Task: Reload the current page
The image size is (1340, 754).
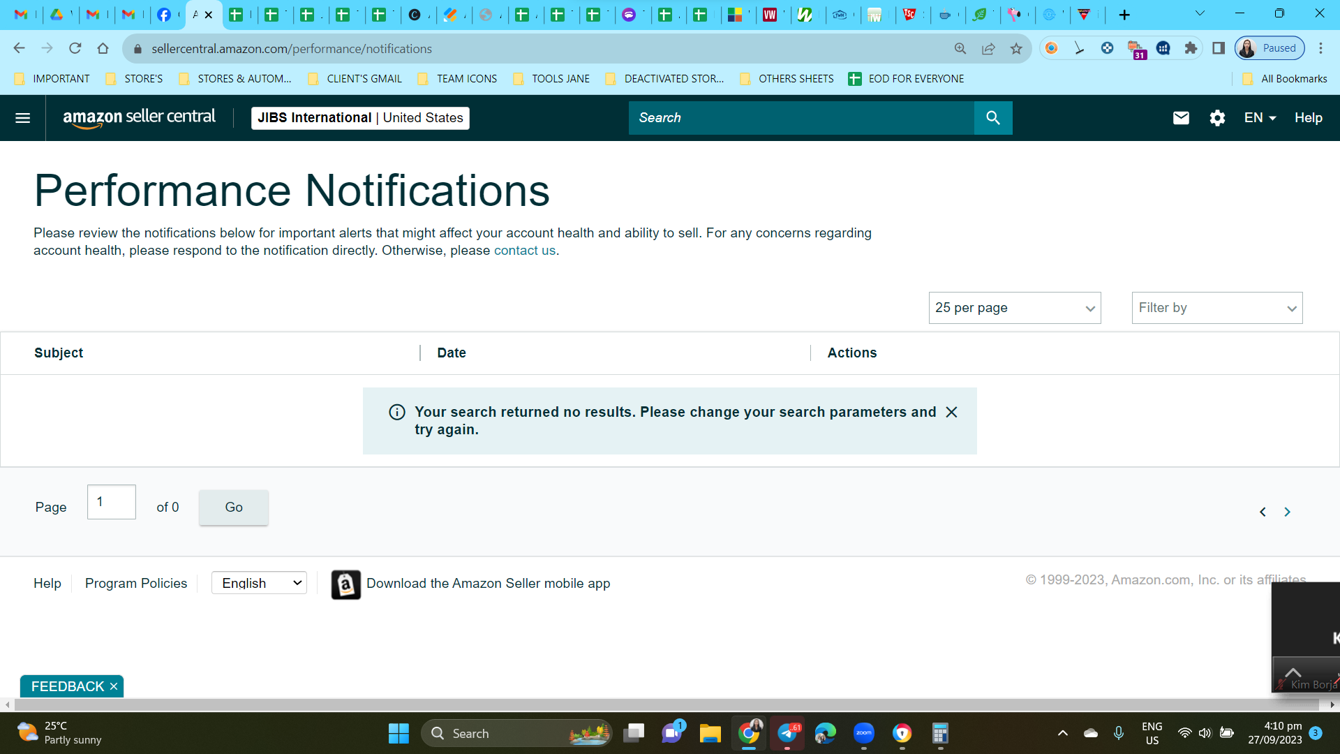Action: tap(75, 48)
